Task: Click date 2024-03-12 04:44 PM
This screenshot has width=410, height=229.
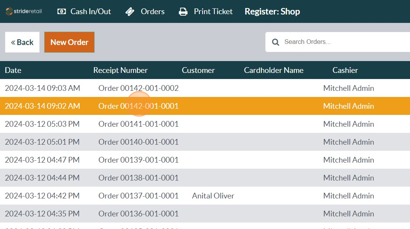Action: point(42,178)
